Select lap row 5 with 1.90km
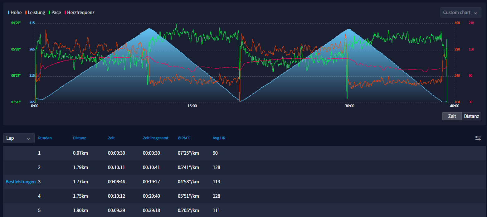487x217 pixels. point(80,210)
